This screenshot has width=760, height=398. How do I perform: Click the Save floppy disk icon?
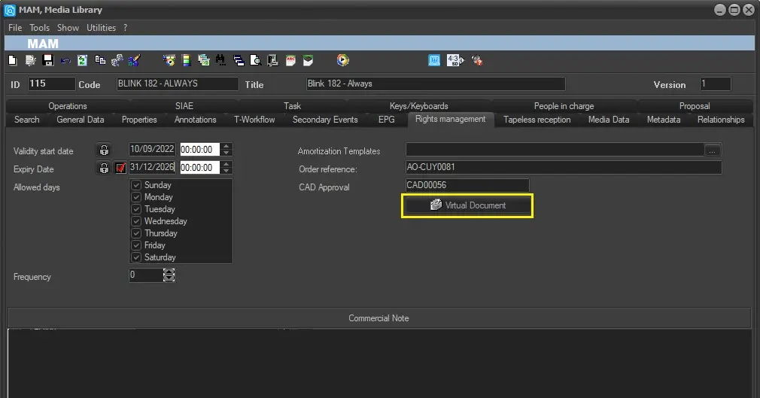(47, 60)
